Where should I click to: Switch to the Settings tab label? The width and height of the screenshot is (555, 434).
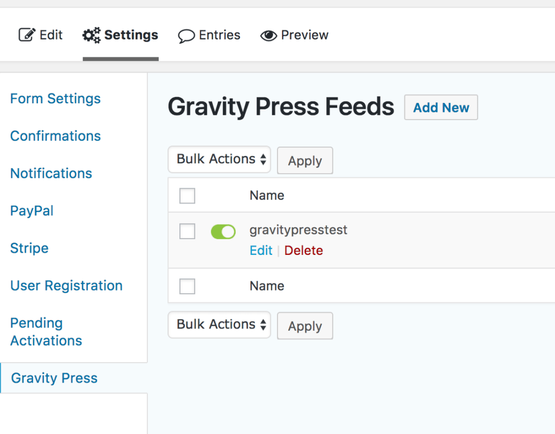pos(131,35)
